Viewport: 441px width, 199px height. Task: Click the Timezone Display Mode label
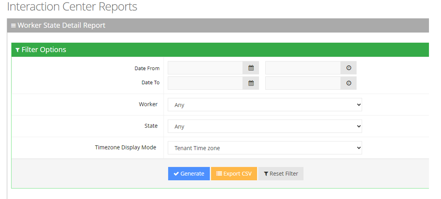tap(125, 147)
